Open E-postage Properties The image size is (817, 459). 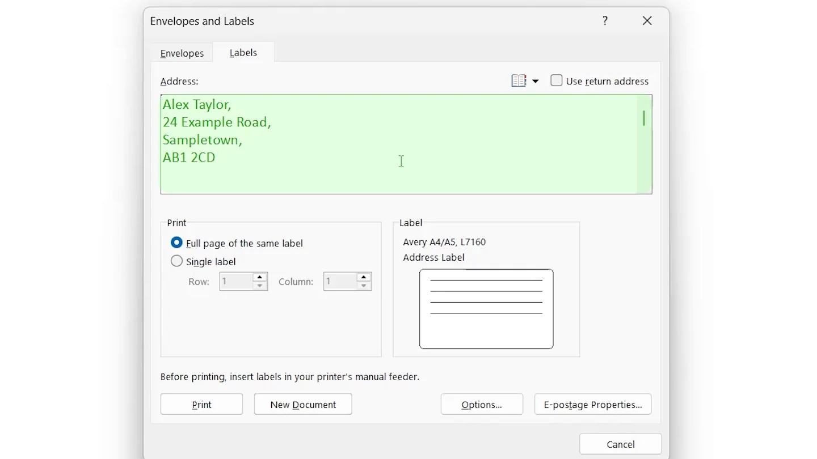[x=593, y=405]
